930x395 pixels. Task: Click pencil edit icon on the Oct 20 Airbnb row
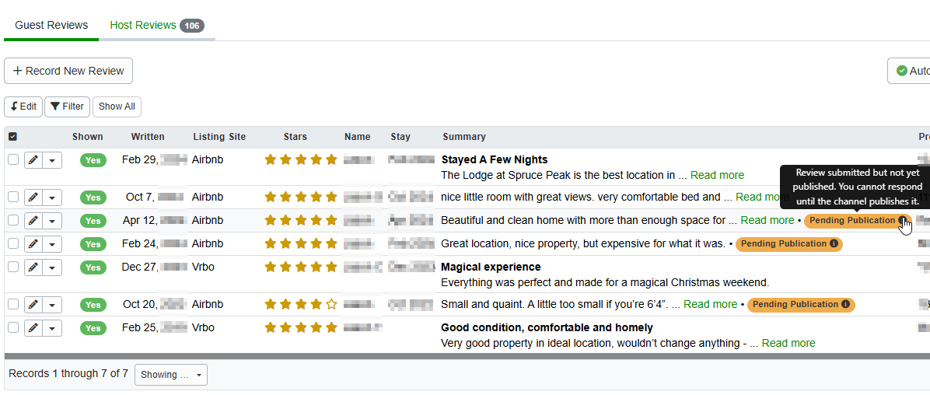[33, 305]
